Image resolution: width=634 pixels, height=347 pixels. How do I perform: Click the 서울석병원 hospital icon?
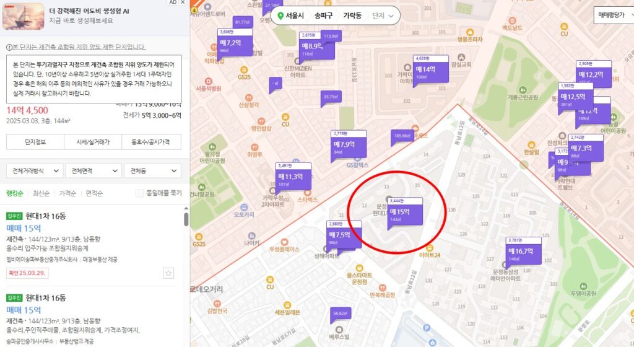(209, 81)
